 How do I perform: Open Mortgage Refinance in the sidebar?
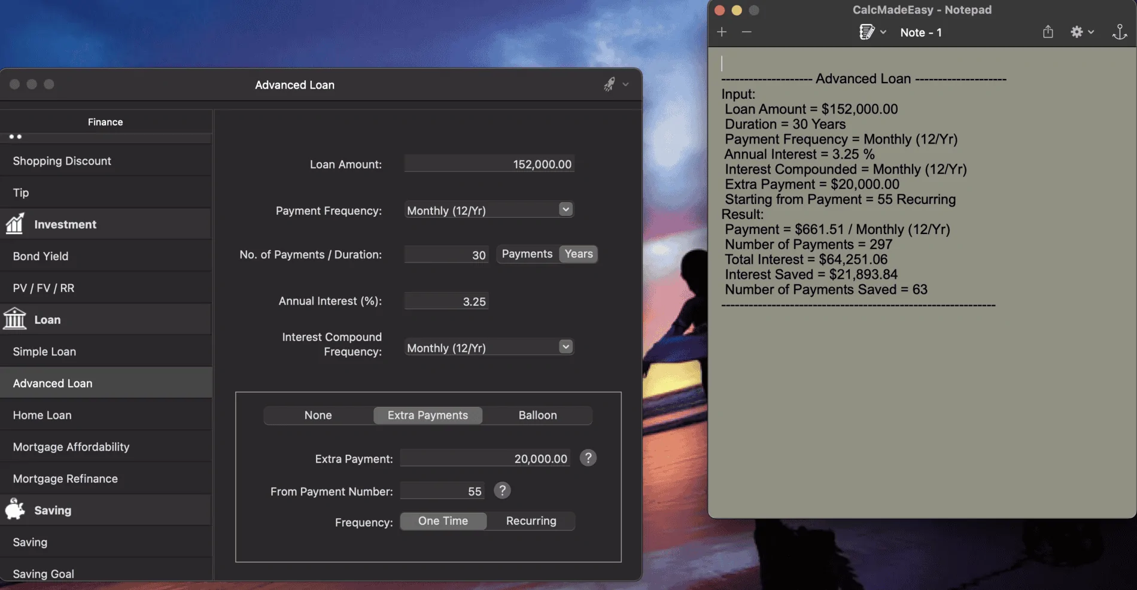click(106, 479)
